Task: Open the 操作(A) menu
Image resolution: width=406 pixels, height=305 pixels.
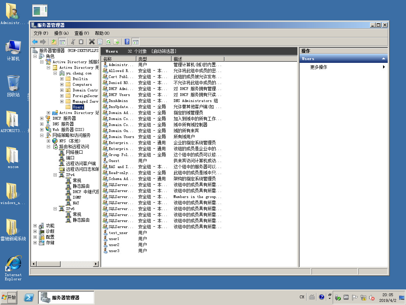Action: pos(61,33)
